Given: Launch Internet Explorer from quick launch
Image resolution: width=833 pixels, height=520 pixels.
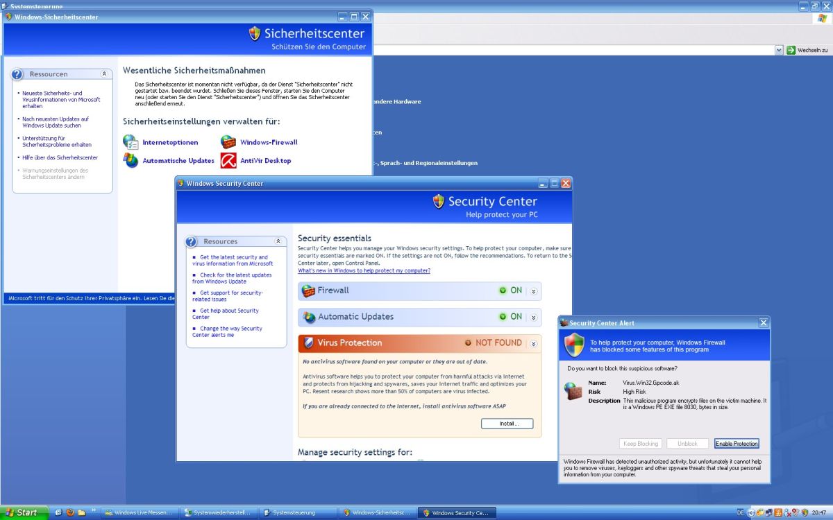Looking at the screenshot, I should (58, 512).
